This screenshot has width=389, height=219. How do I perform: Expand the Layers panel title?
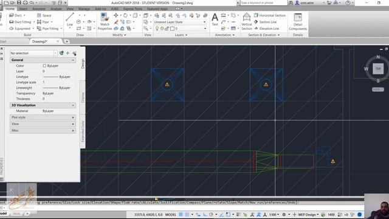click(x=181, y=35)
